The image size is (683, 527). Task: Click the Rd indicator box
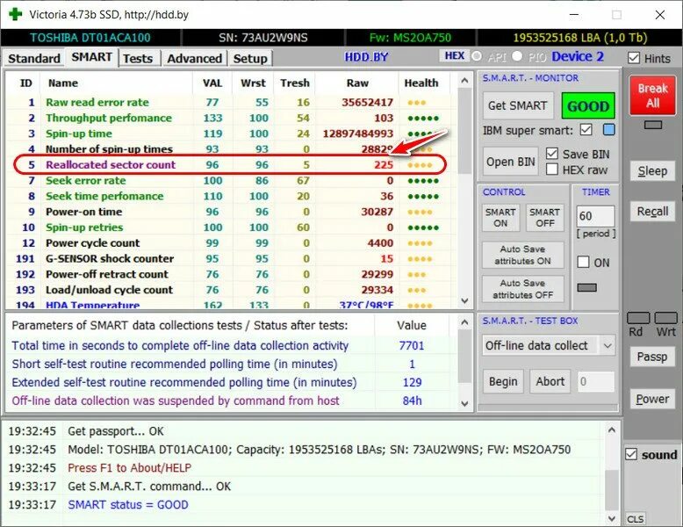(x=638, y=318)
